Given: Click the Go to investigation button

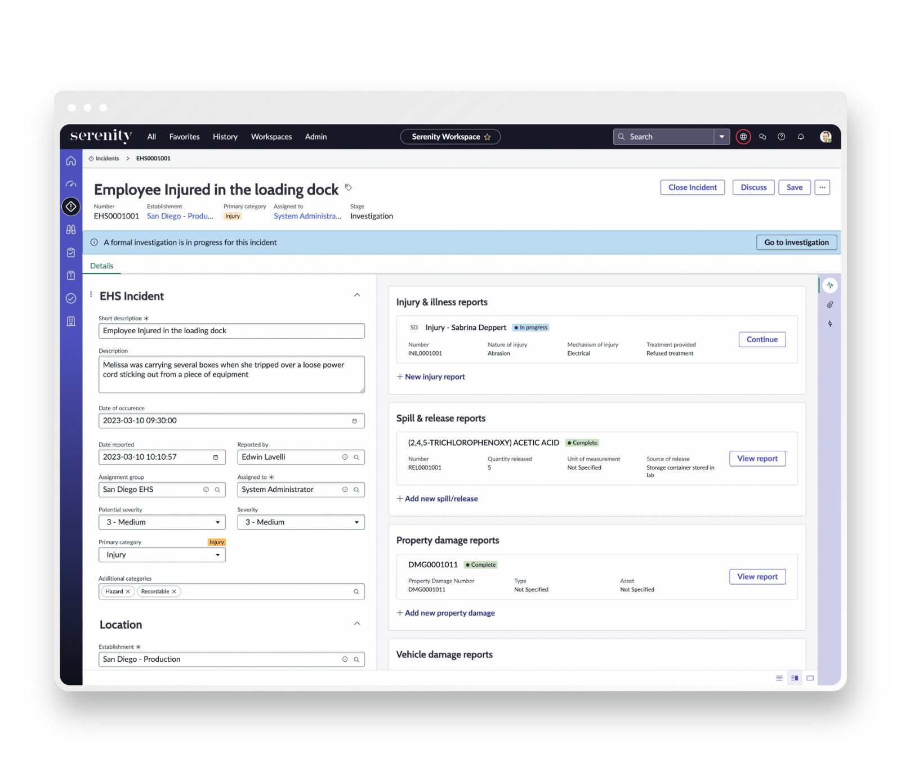Looking at the screenshot, I should (796, 242).
